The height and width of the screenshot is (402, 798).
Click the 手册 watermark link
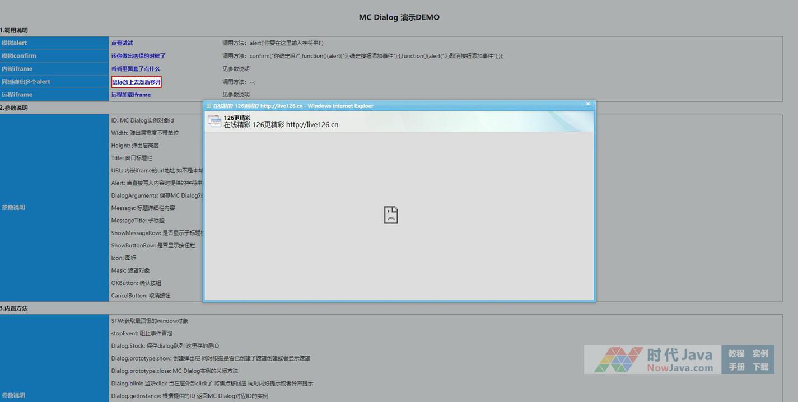coord(736,367)
